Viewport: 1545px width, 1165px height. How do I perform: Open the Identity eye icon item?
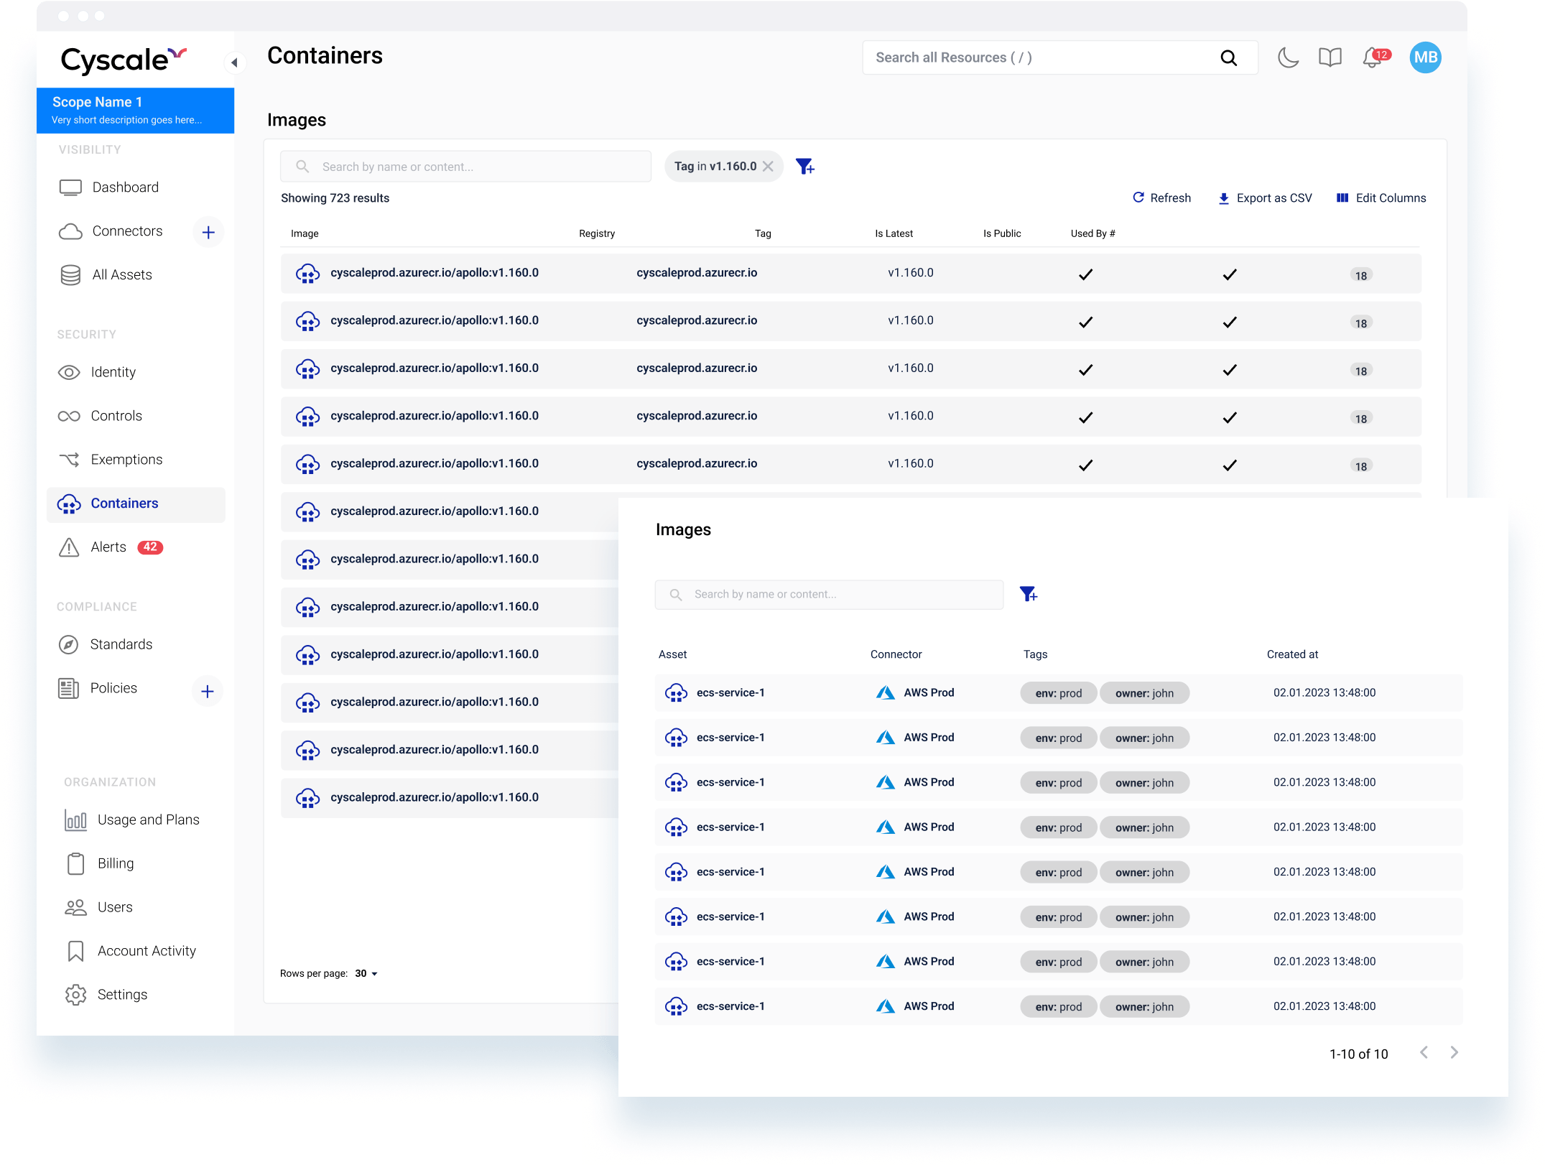[113, 372]
